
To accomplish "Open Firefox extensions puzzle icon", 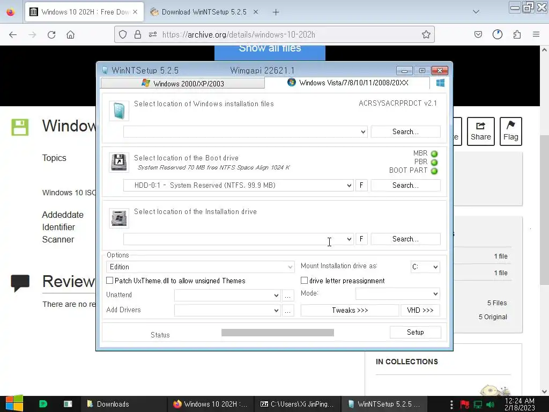I will (x=517, y=34).
